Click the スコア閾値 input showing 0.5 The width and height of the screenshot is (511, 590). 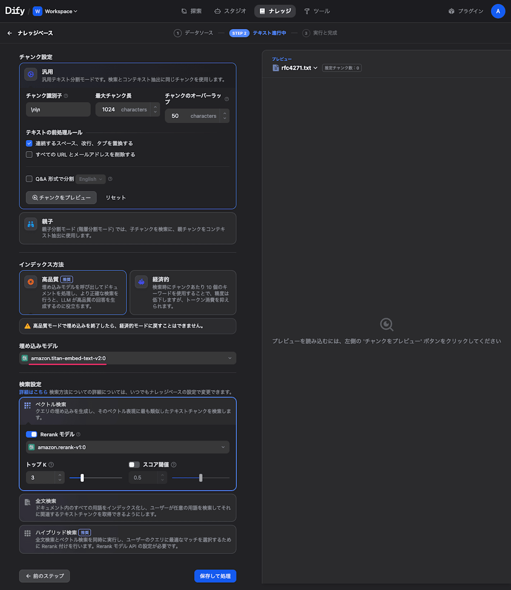pos(143,478)
